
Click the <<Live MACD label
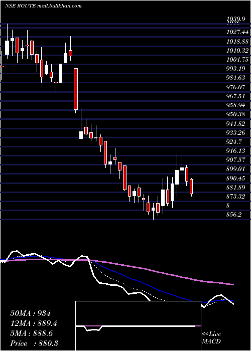click(211, 338)
